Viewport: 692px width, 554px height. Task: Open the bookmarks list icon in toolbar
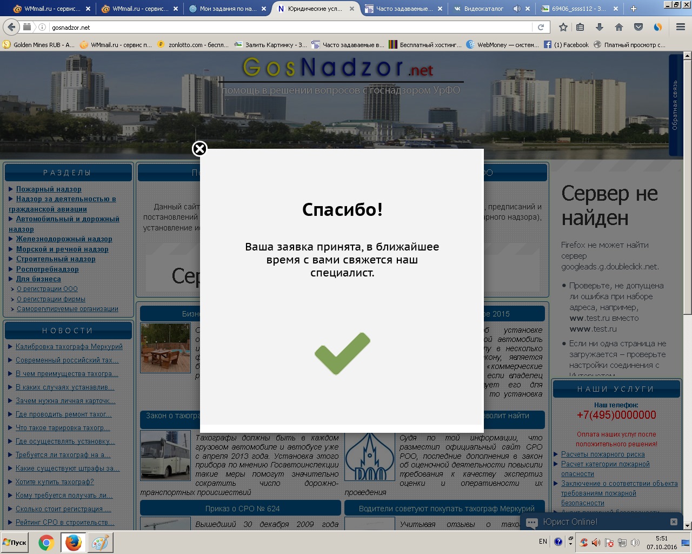tap(580, 27)
